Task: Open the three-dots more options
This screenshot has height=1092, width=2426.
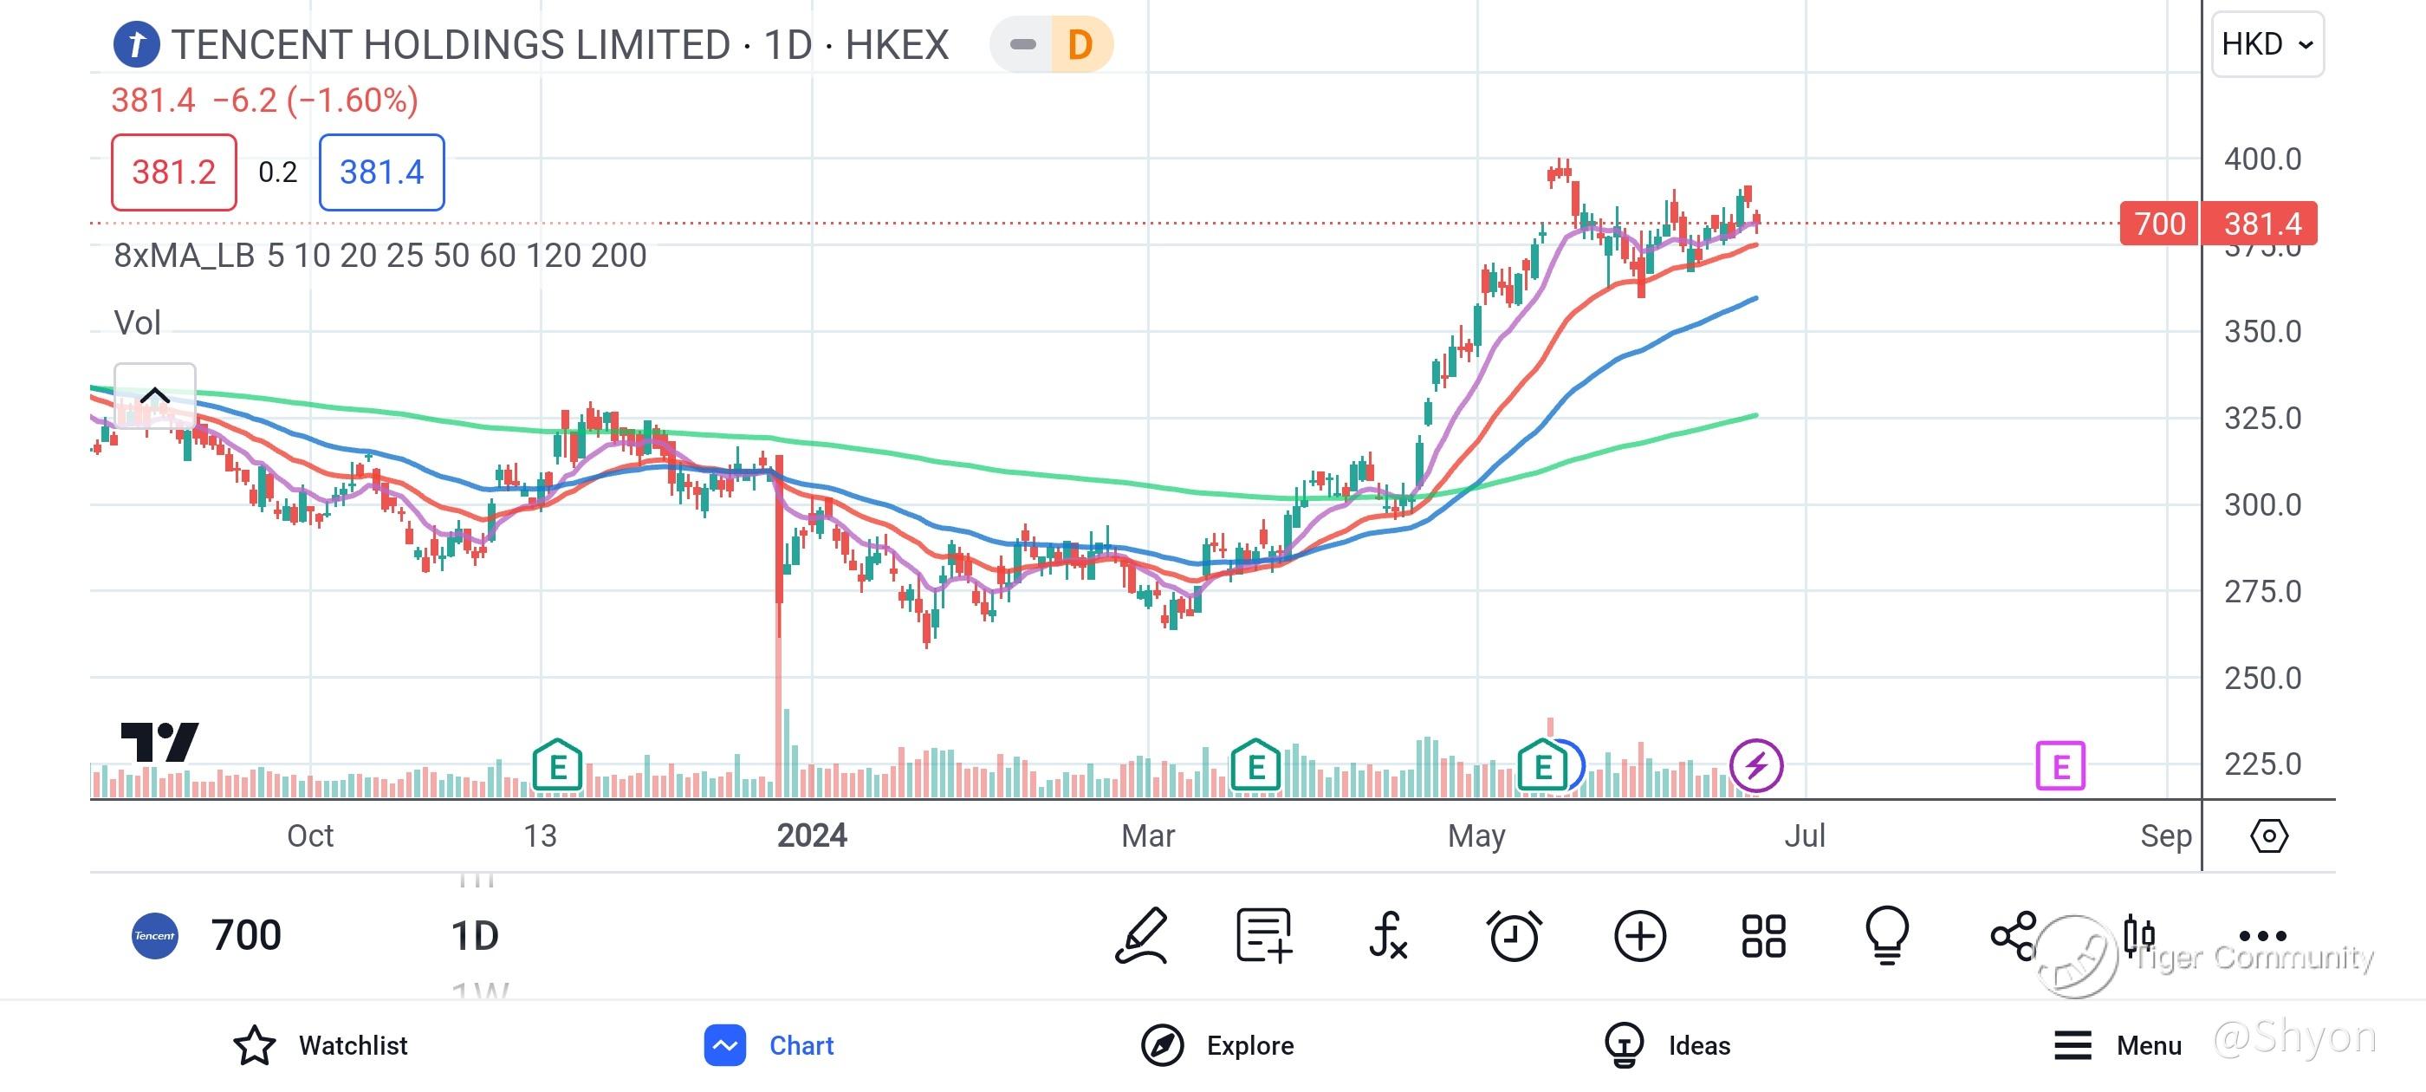Action: (2262, 936)
